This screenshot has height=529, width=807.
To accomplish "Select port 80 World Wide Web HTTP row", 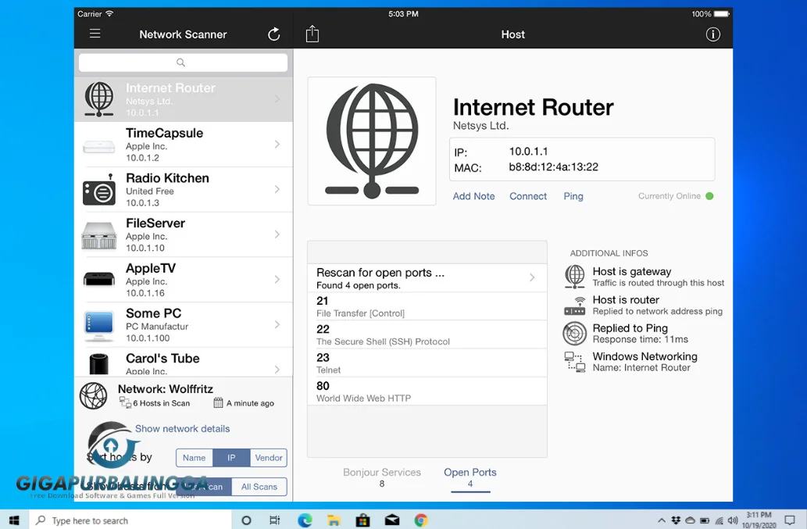I will [x=427, y=391].
